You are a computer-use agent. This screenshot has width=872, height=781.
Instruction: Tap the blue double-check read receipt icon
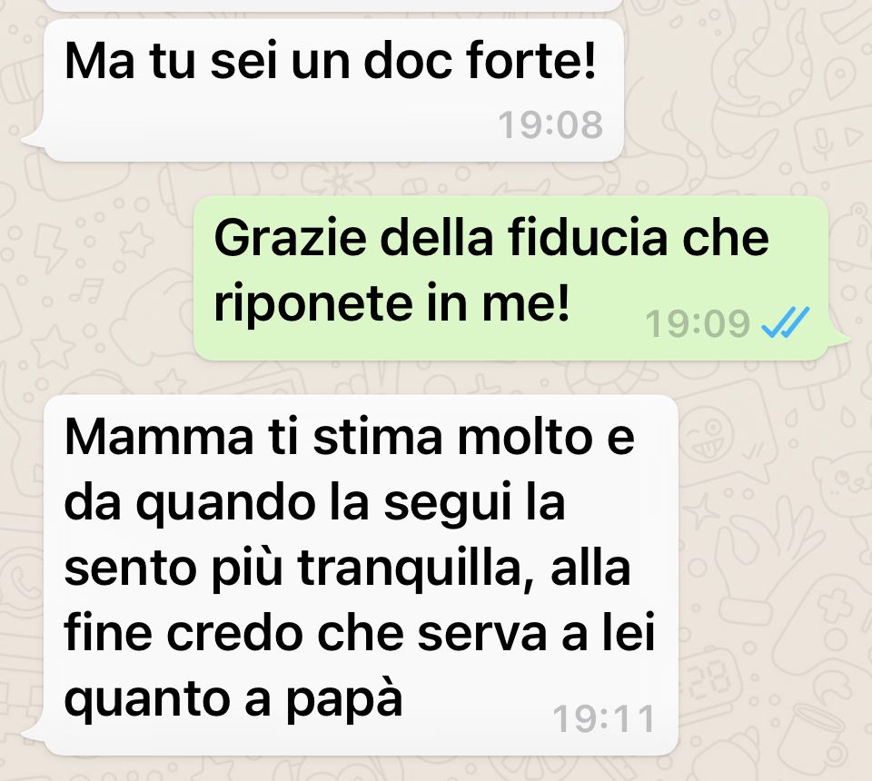785,322
